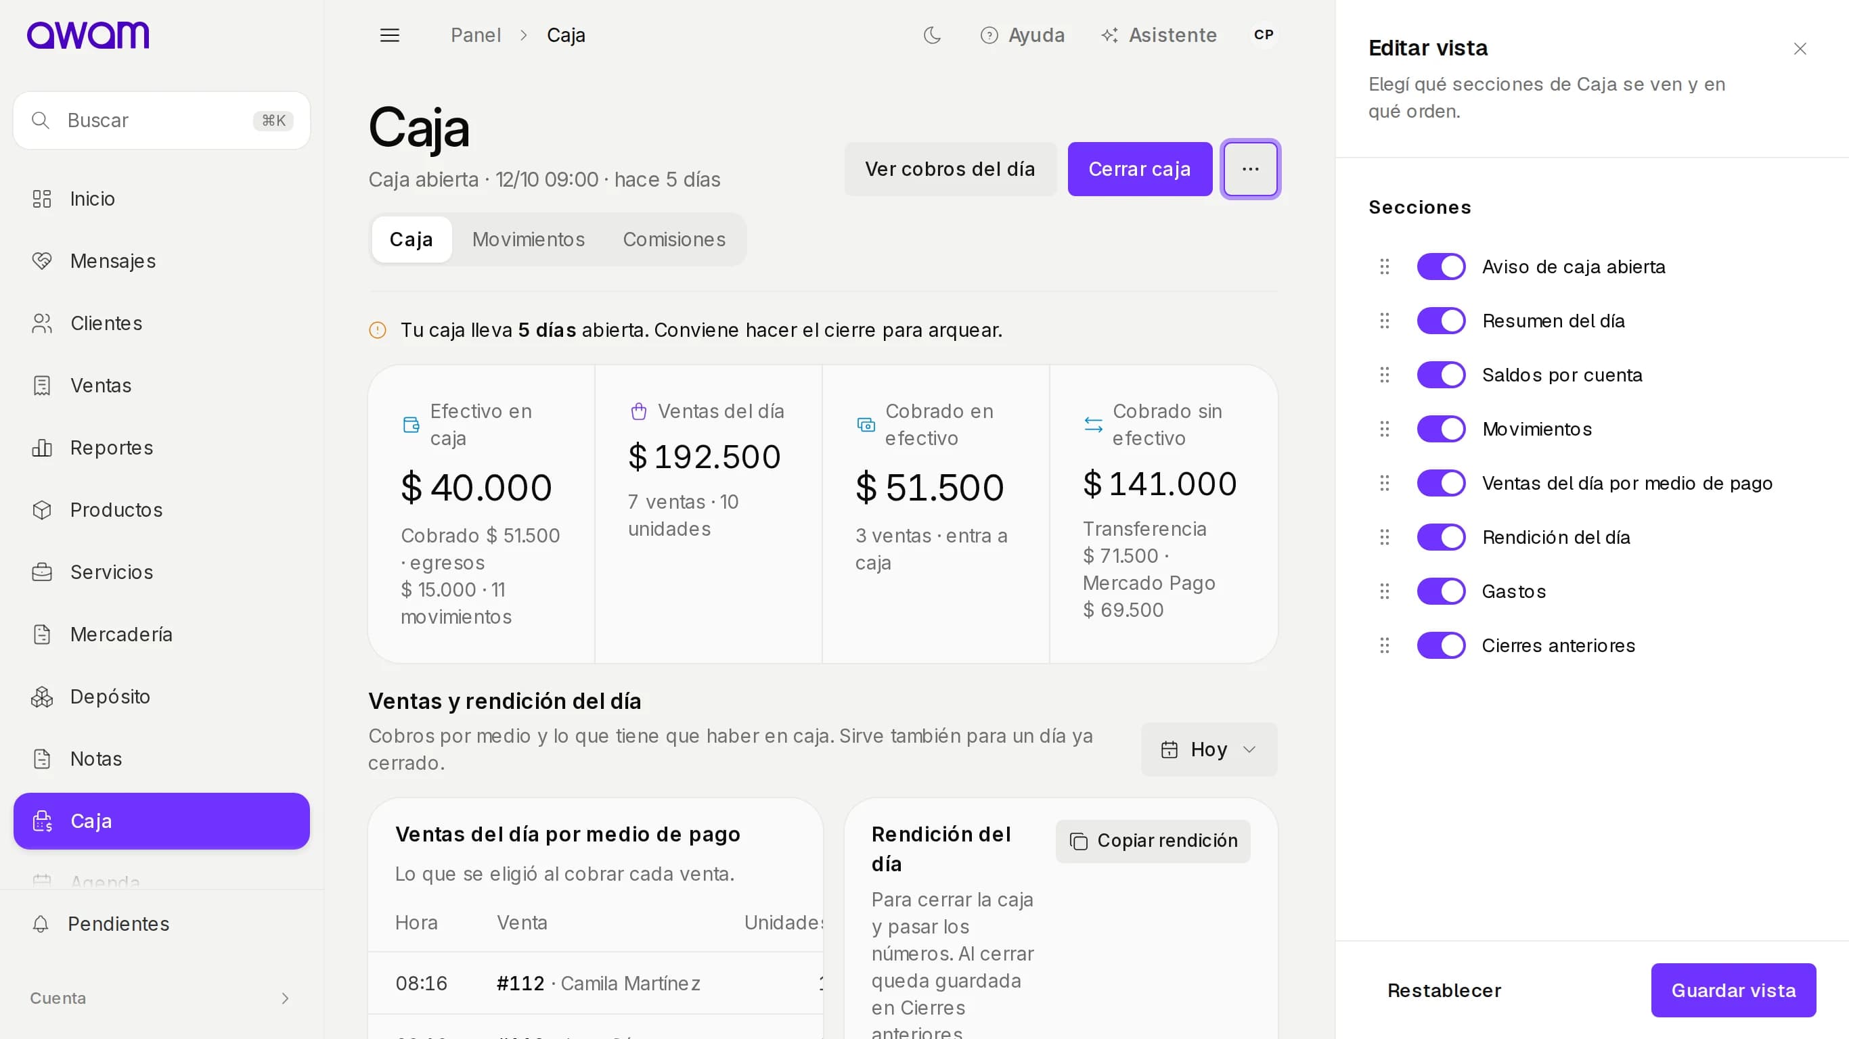Close the Editar vista panel
The width and height of the screenshot is (1849, 1039).
point(1800,49)
